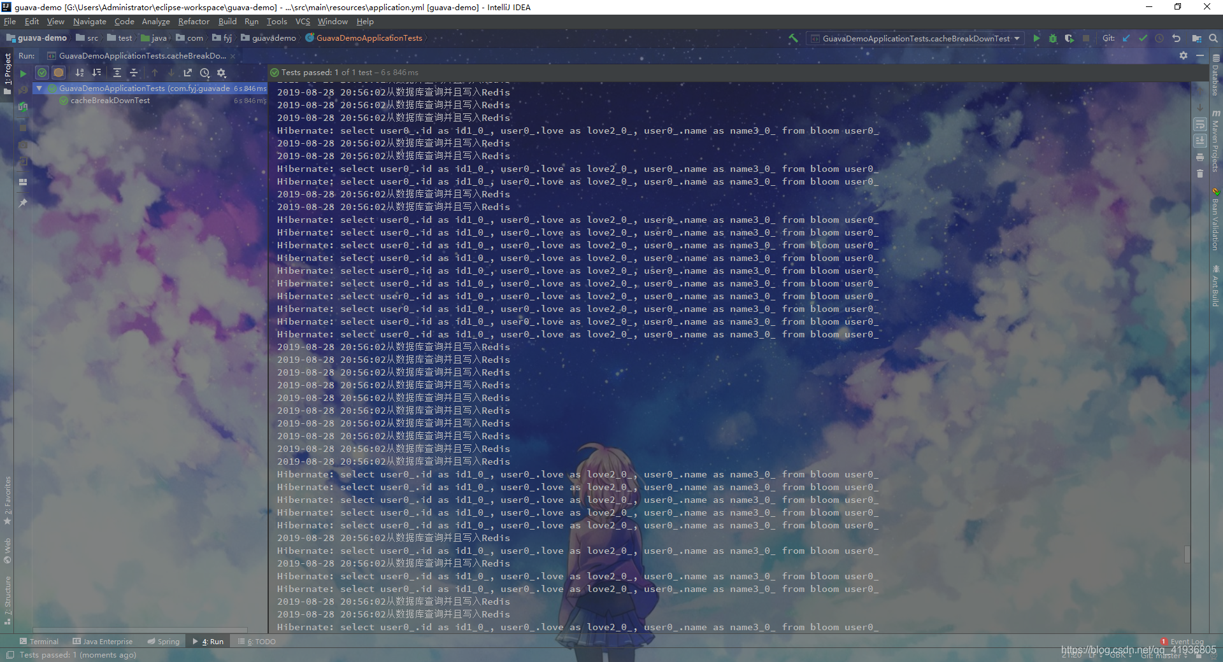The width and height of the screenshot is (1223, 662).
Task: Click Git master branch status widget
Action: coord(1163,655)
